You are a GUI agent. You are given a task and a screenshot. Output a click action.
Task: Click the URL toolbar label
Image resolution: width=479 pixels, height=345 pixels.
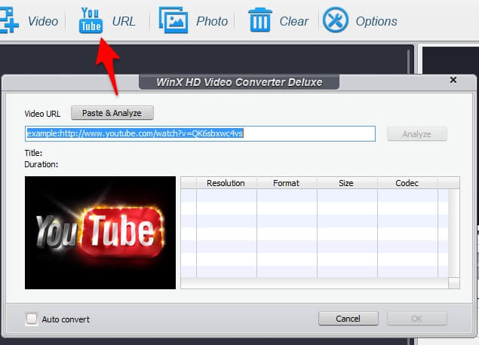124,21
